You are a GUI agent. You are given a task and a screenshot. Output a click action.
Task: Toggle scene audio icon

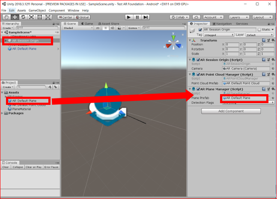click(x=112, y=28)
